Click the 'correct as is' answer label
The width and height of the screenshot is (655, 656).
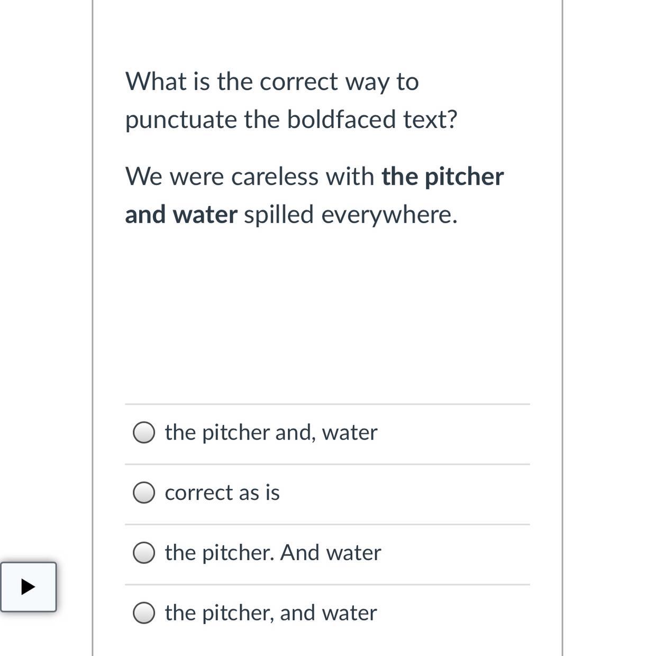point(222,493)
